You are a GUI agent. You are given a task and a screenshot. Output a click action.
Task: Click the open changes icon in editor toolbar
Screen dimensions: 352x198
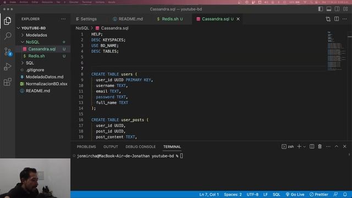[328, 19]
